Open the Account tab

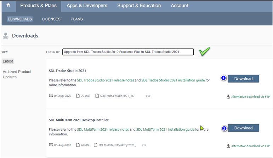pyautogui.click(x=179, y=6)
